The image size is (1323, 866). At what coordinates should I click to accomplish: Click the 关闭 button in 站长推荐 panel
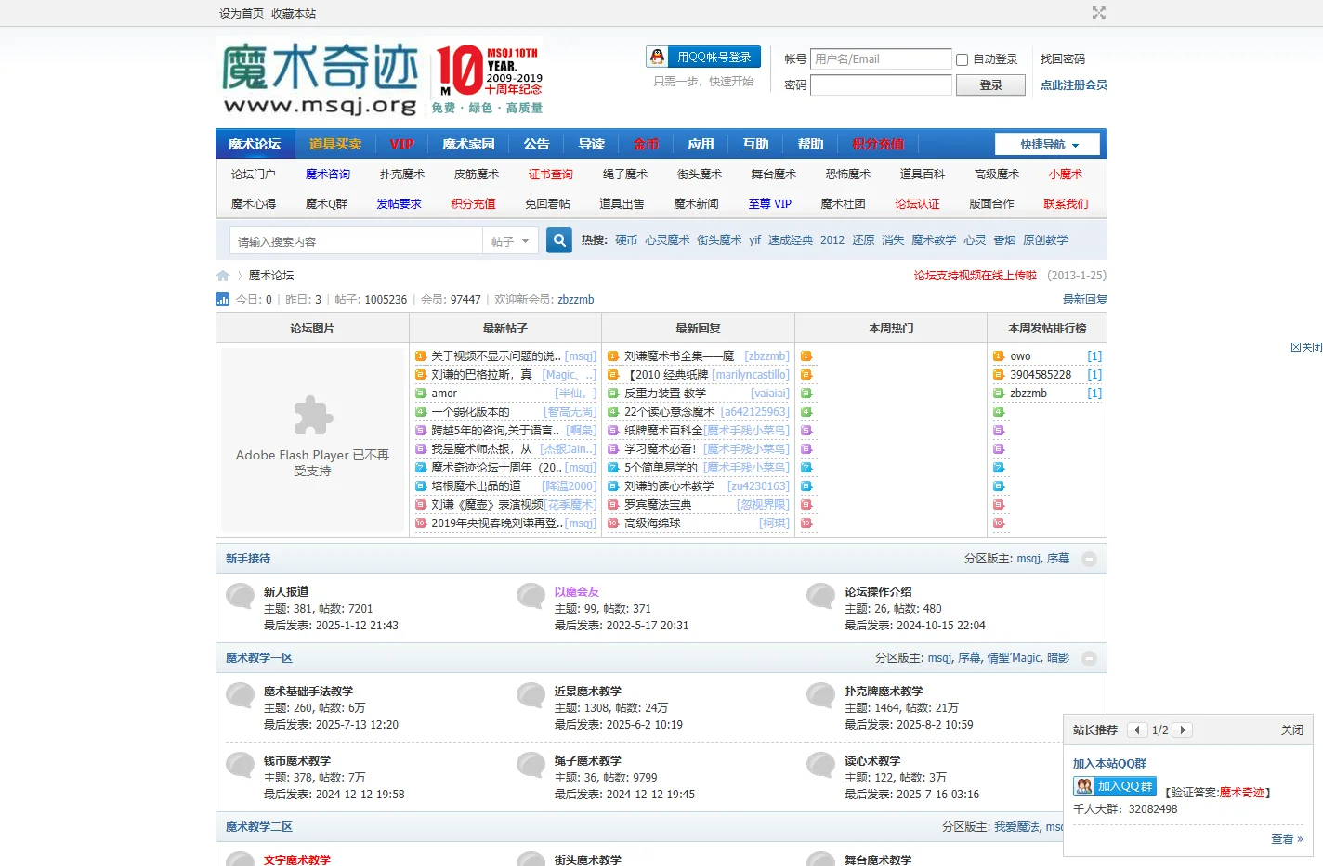[1292, 730]
